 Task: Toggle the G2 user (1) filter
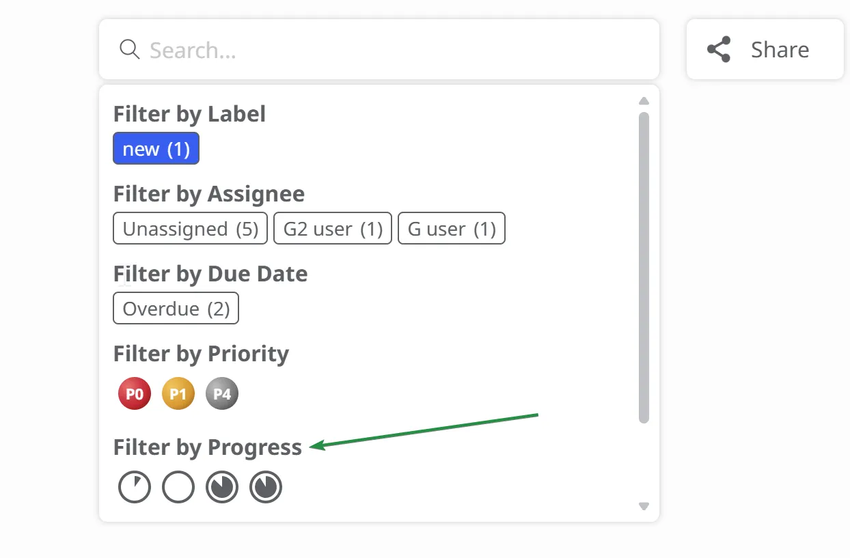[x=333, y=229]
